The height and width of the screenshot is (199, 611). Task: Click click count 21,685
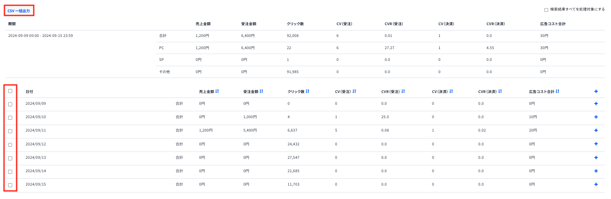tap(294, 171)
